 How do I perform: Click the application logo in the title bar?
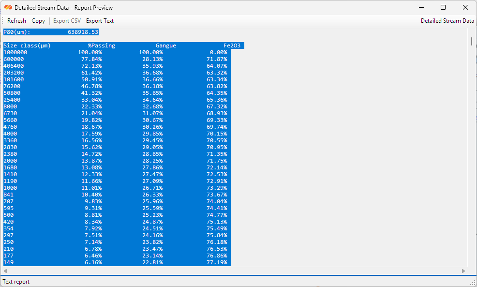8,8
